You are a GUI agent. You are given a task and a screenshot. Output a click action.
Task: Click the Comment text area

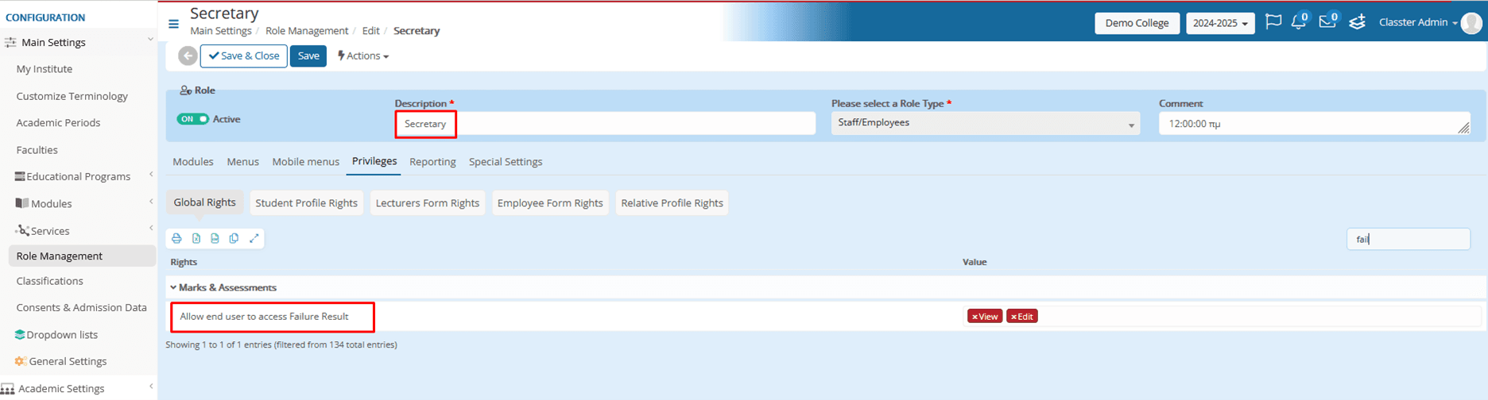point(1315,124)
